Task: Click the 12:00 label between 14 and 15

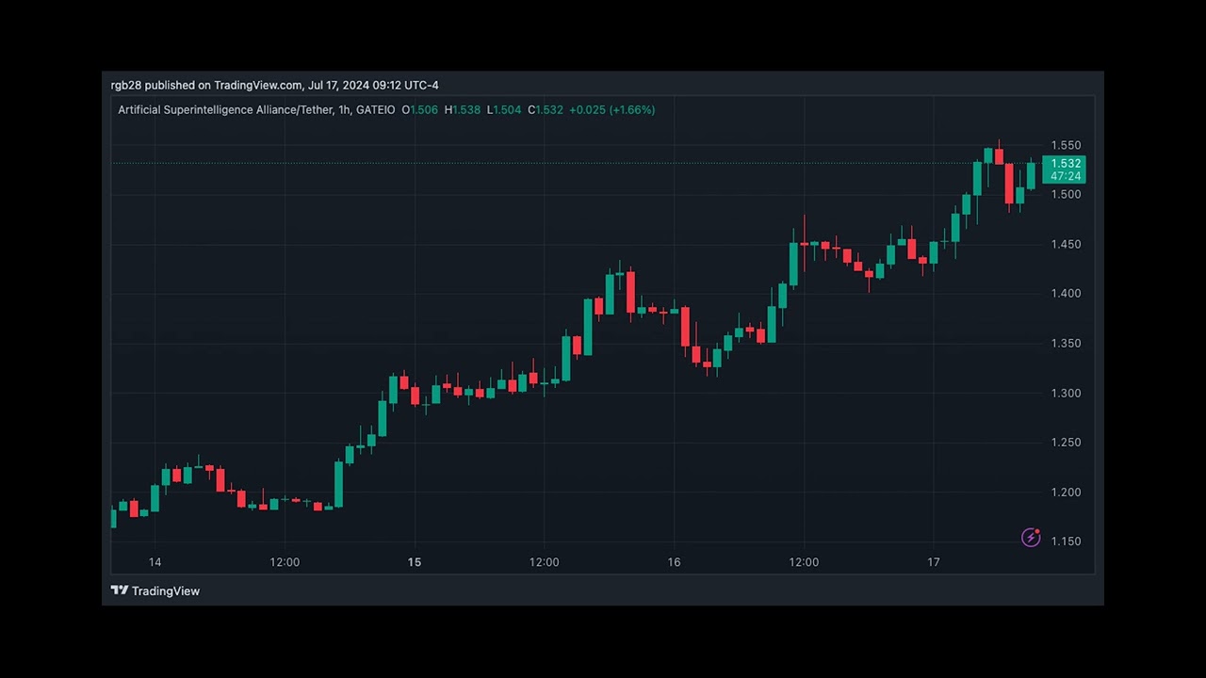Action: pyautogui.click(x=285, y=562)
